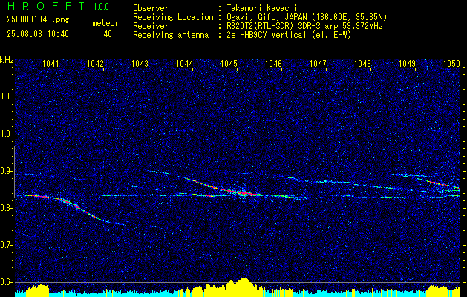Click the 0.9 kHz frequency label
This screenshot has height=297, width=467.
6,171
